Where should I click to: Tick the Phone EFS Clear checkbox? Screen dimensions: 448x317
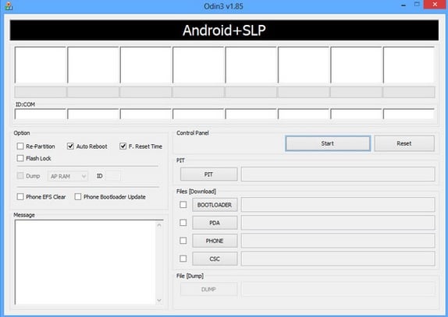20,197
